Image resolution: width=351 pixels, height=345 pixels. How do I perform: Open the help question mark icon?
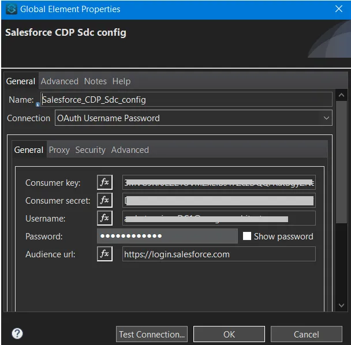click(17, 333)
